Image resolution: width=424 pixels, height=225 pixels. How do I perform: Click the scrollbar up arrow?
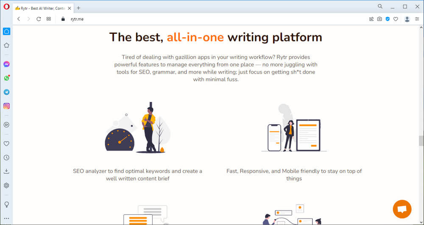tap(421, 27)
